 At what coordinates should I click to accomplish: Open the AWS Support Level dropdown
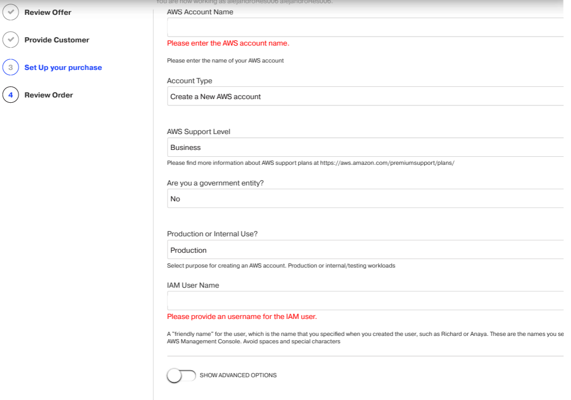pos(365,147)
